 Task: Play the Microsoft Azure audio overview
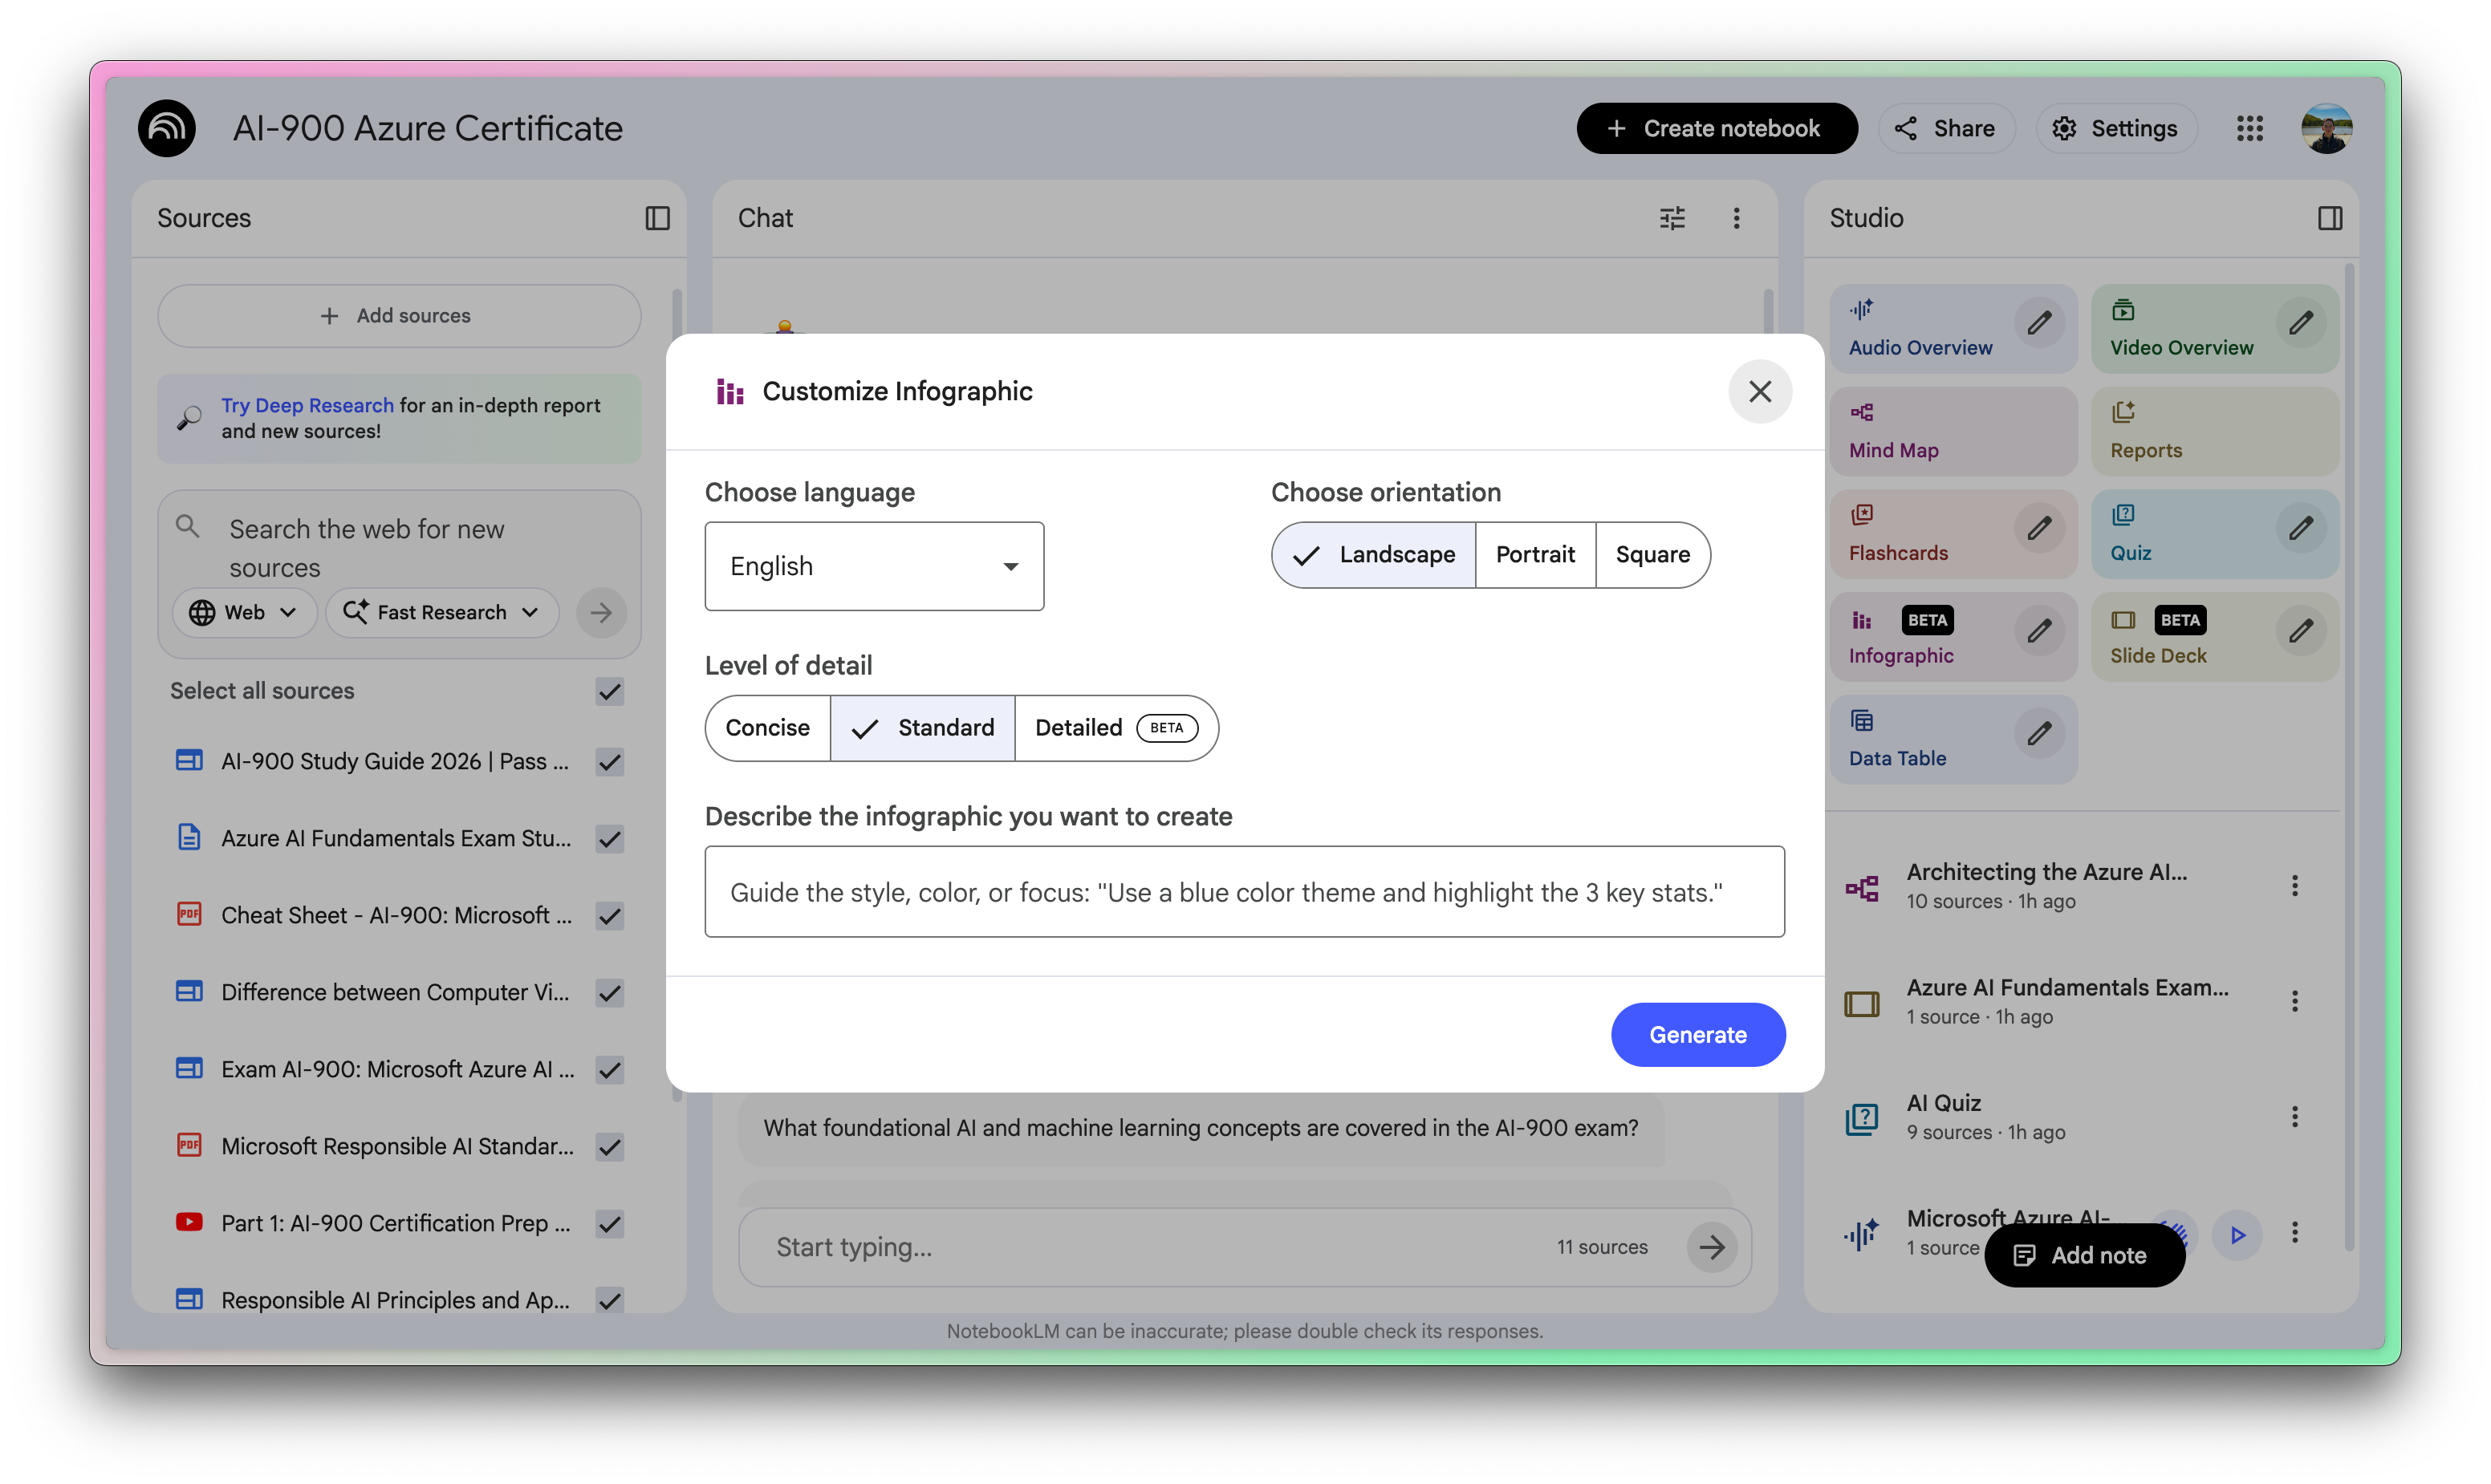2237,1235
